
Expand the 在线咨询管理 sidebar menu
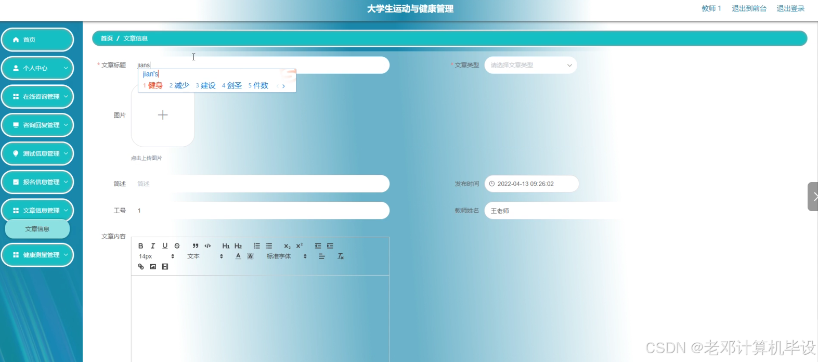pyautogui.click(x=37, y=97)
